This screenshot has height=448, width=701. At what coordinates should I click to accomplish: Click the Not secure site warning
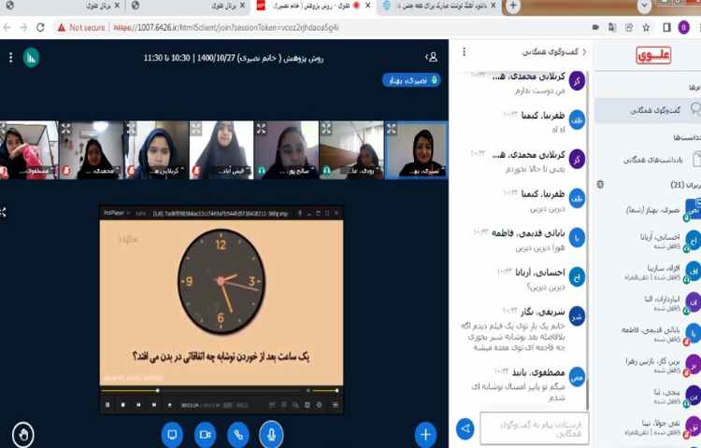81,28
